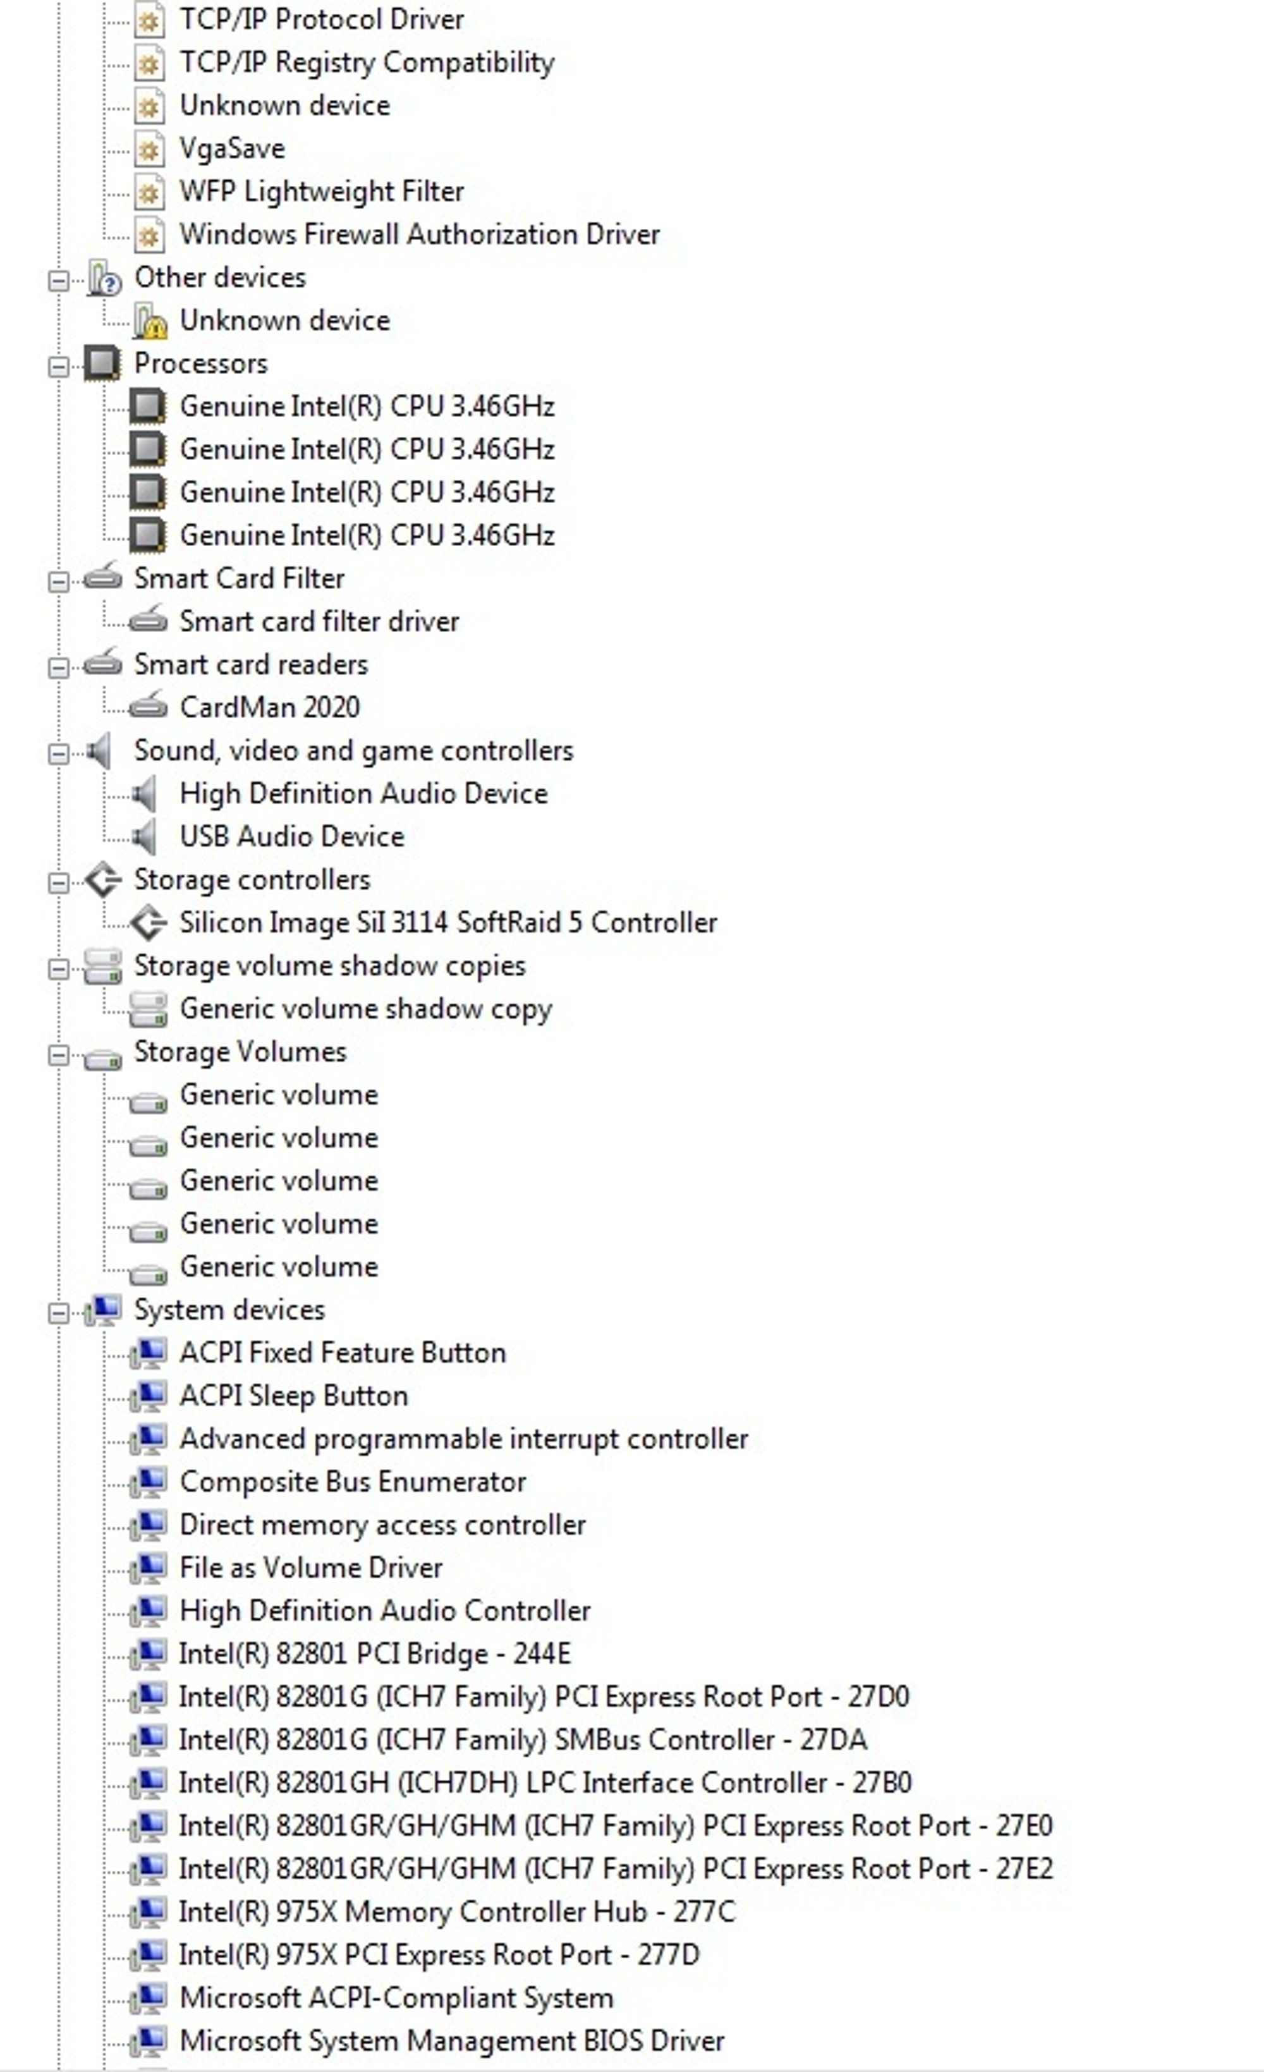Select High Definition Audio Device
Image resolution: width=1264 pixels, height=2072 pixels.
tap(363, 794)
